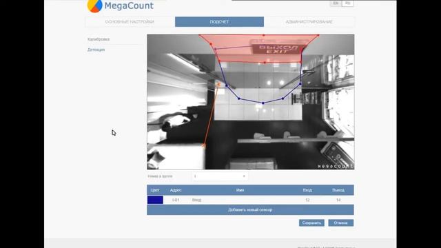
Task: Switch to the АДМИНИСТРИРОВАНИЕ tab
Action: coord(309,22)
